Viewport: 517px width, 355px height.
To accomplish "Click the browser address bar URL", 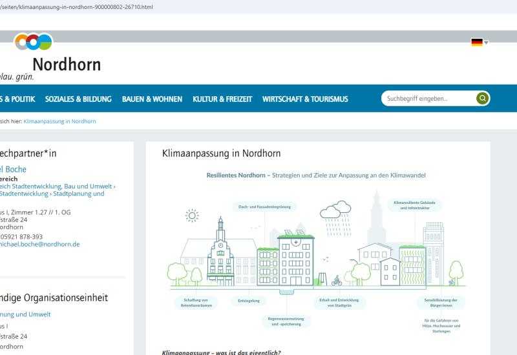I will click(78, 6).
